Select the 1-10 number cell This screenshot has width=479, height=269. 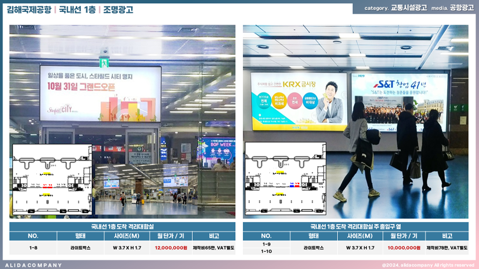click(x=266, y=251)
